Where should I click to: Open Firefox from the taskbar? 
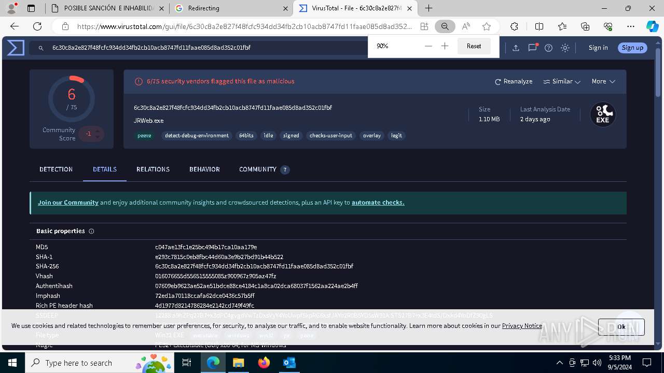coord(264,363)
